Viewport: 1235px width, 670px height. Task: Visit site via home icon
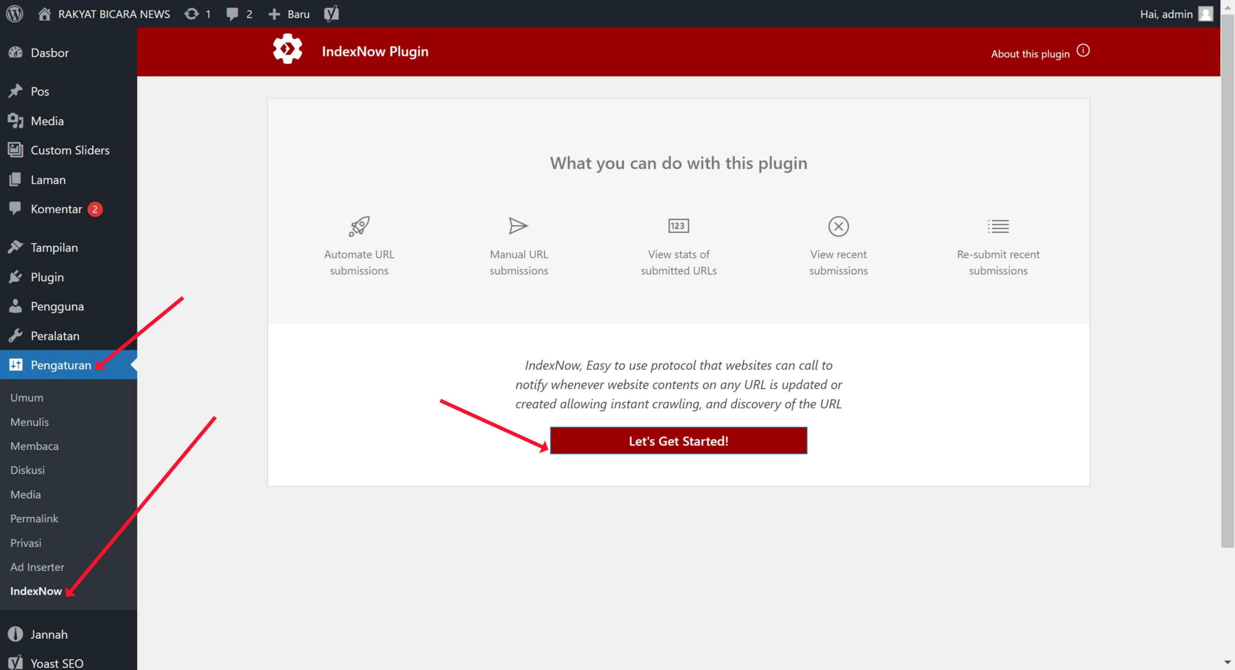[x=44, y=13]
